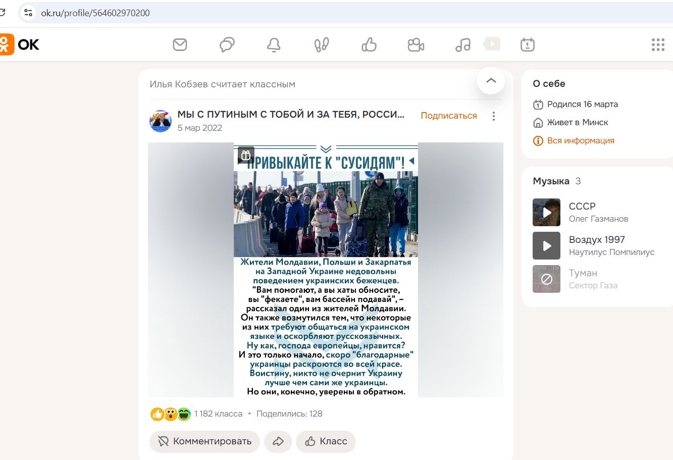Click Подписаться to follow the group
The width and height of the screenshot is (673, 460).
[448, 116]
